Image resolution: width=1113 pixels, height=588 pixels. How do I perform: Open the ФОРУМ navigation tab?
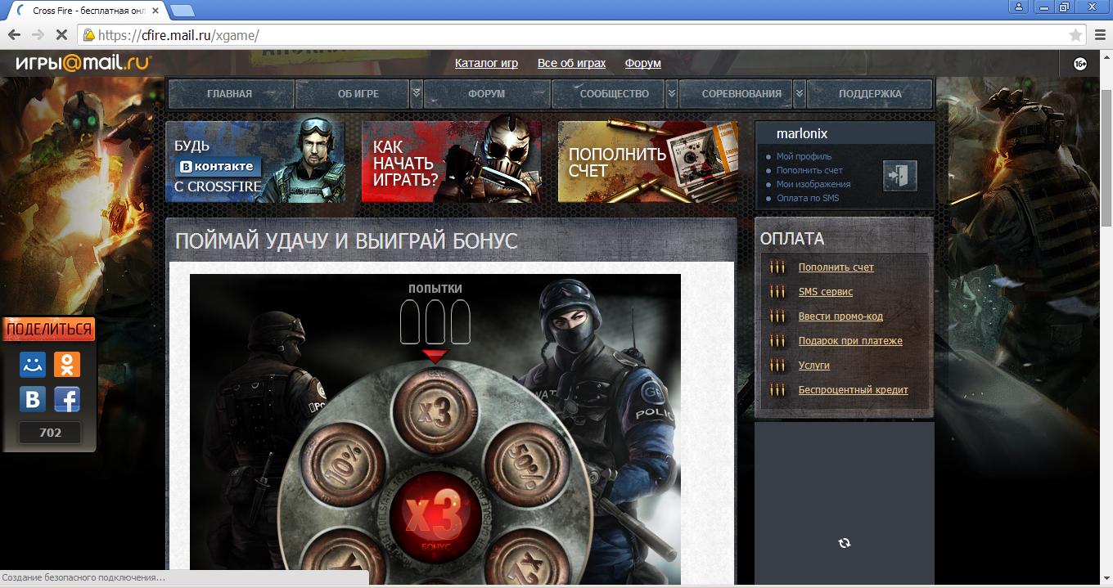487,93
